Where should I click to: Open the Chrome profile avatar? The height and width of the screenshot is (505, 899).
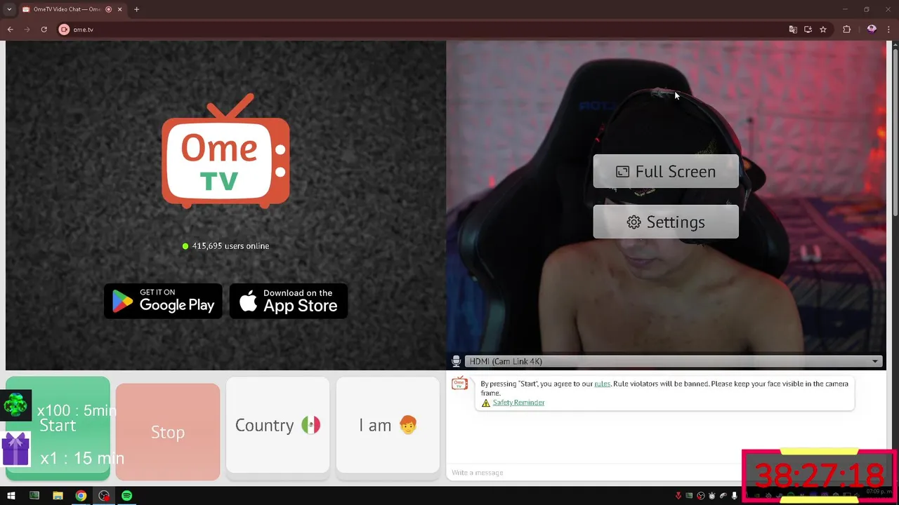pos(872,29)
